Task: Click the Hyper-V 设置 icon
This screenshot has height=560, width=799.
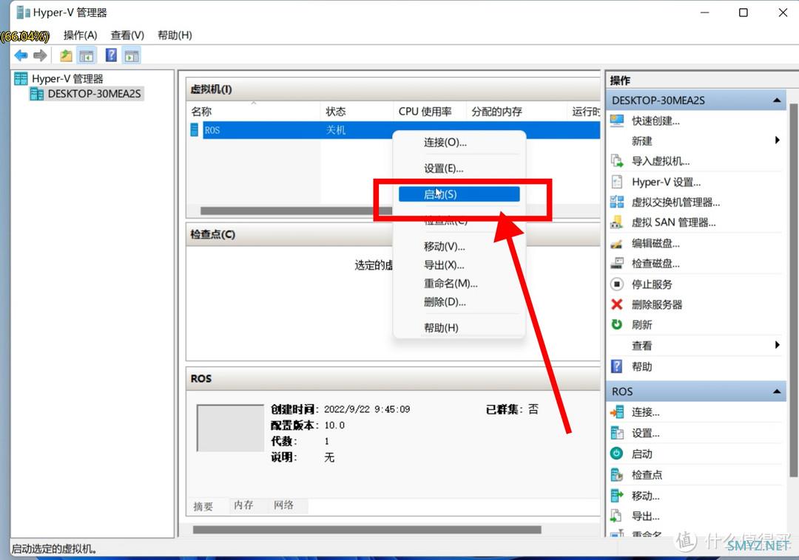Action: click(617, 182)
